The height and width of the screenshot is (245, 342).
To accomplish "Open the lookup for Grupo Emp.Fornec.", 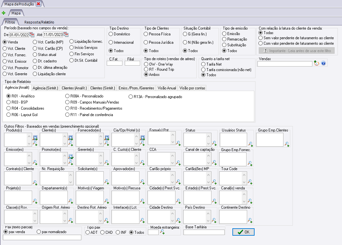I will (250, 163).
